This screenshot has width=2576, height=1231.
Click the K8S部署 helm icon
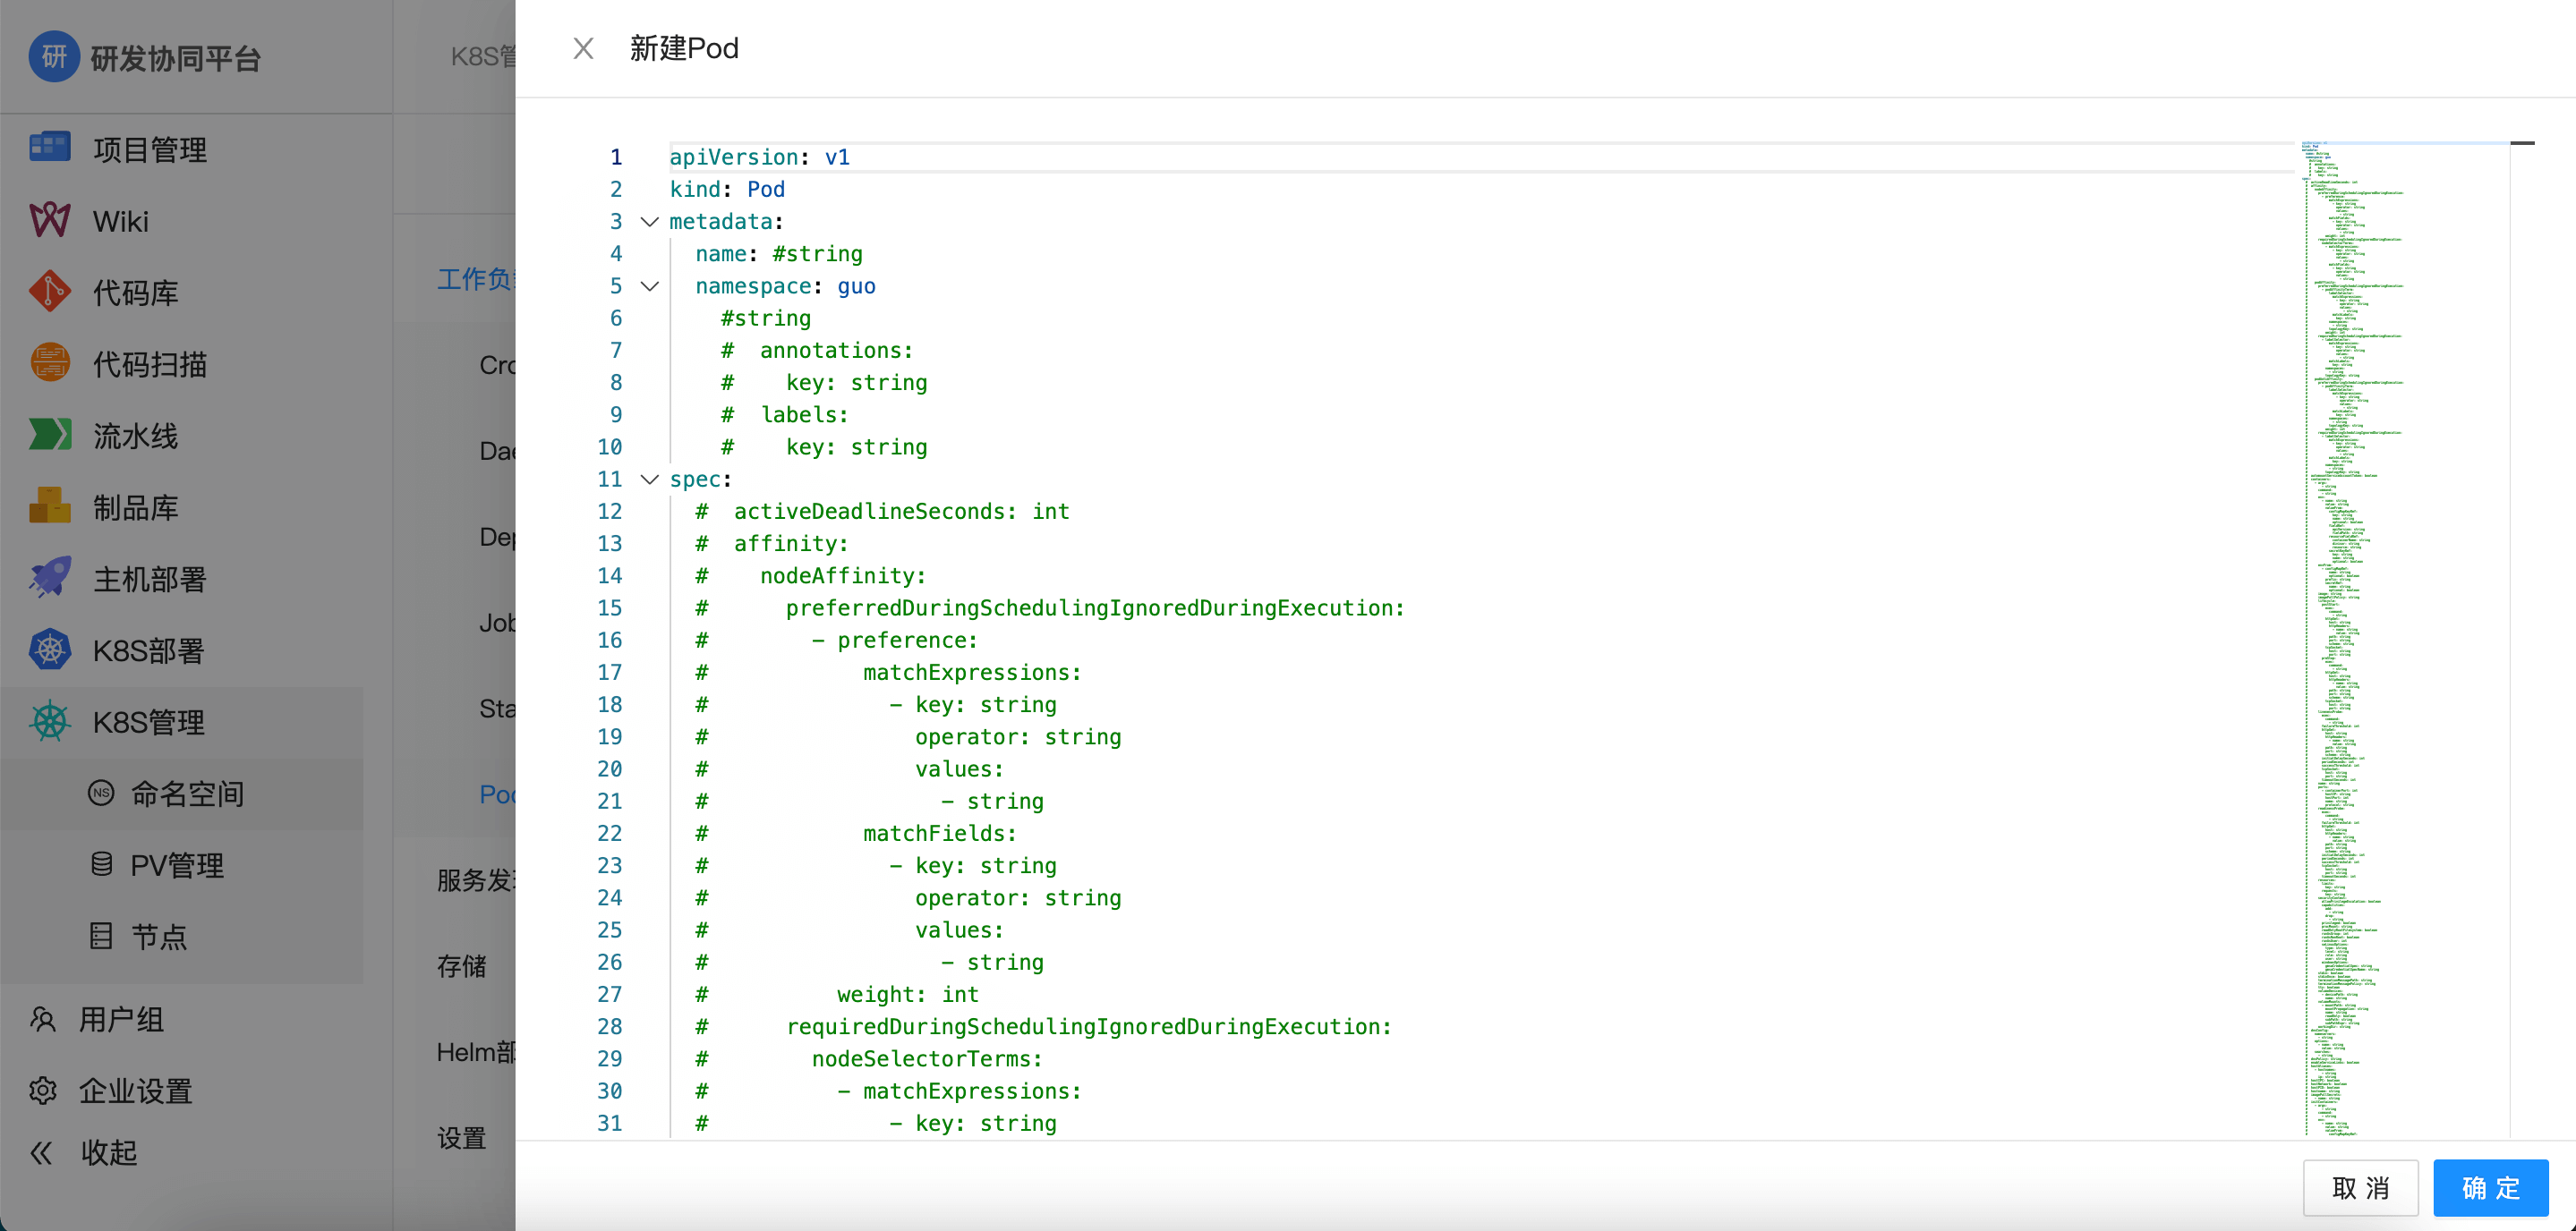coord(49,650)
